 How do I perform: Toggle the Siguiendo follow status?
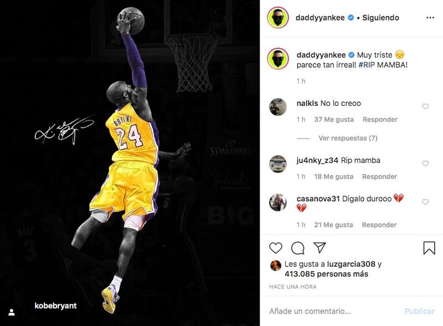pos(380,18)
